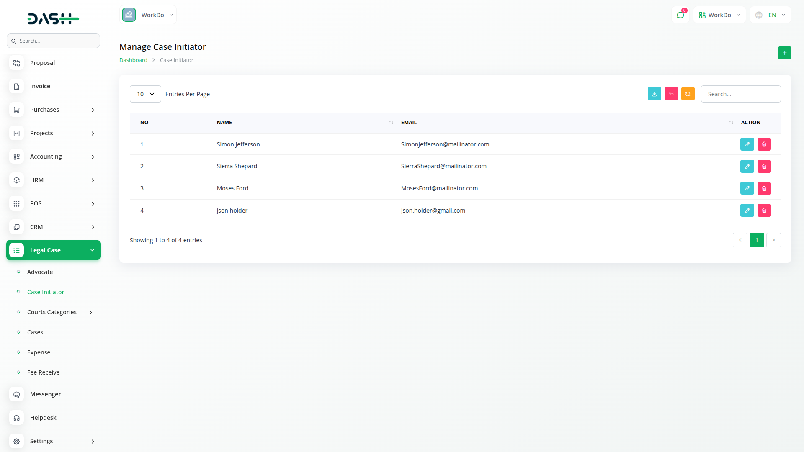Click the Legal Case list icon
Viewport: 804px width, 452px height.
pyautogui.click(x=16, y=250)
